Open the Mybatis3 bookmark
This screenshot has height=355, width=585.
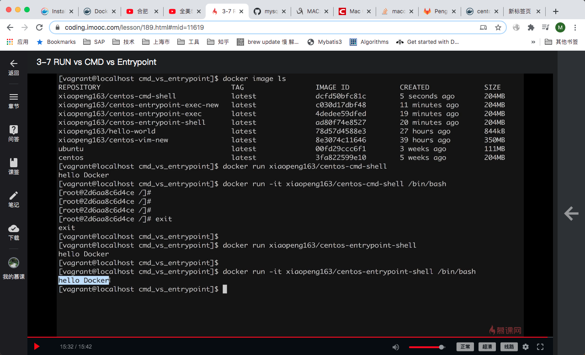[x=324, y=42]
